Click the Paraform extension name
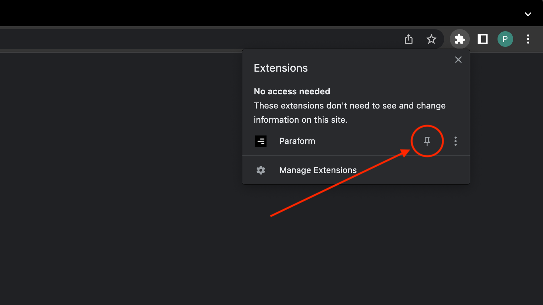Viewport: 543px width, 305px height. (297, 141)
